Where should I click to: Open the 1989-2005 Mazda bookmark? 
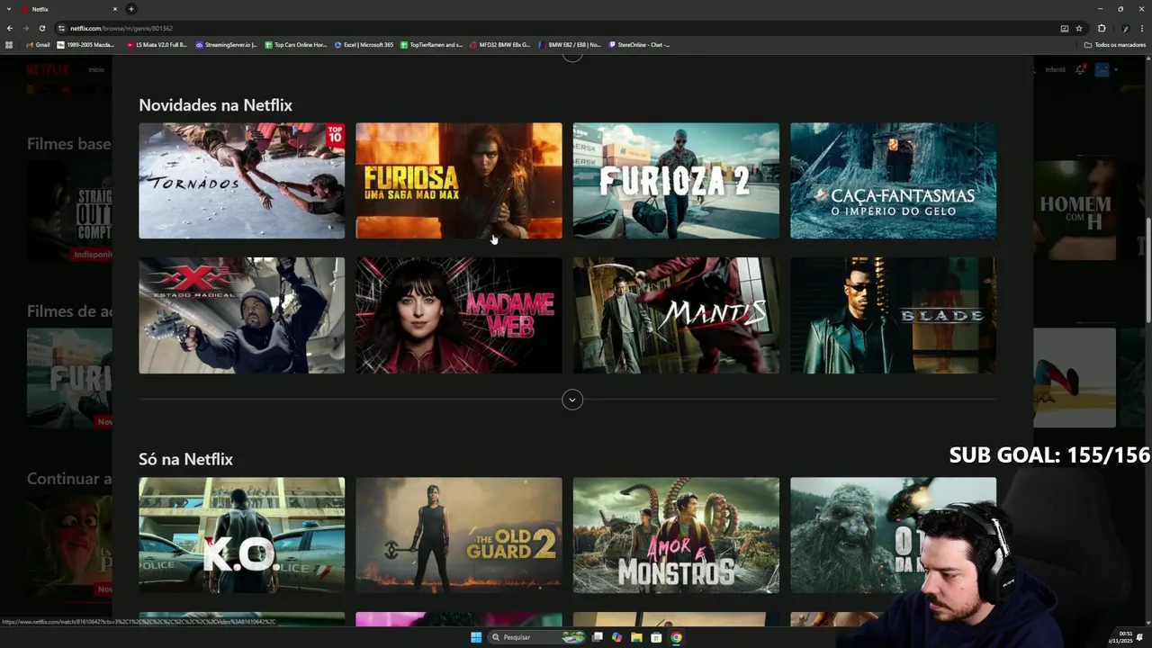click(86, 44)
